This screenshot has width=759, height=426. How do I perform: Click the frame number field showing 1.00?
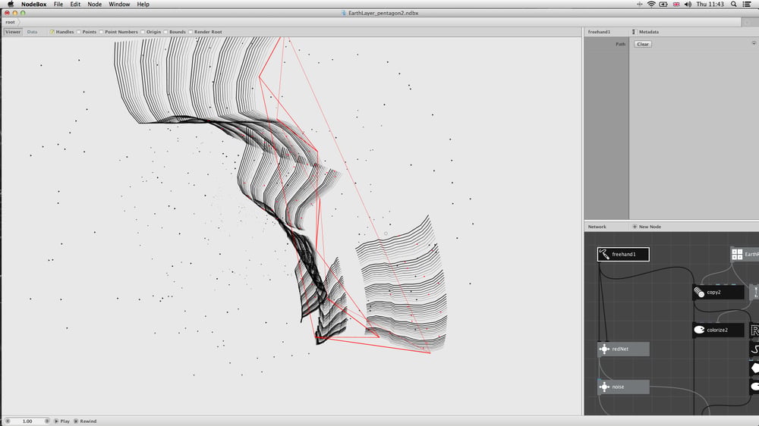click(x=27, y=421)
